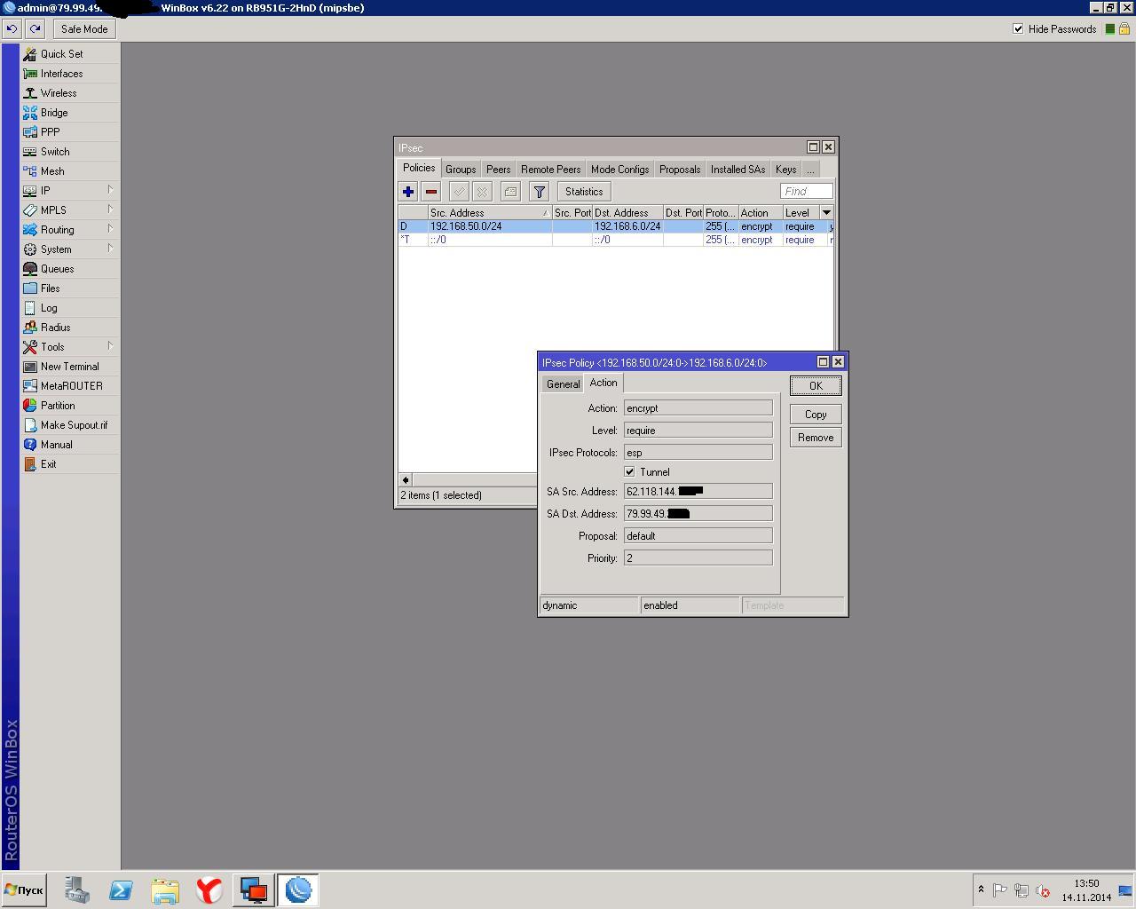Image resolution: width=1136 pixels, height=909 pixels.
Task: Click the Undo arrow in WinBox toolbar
Action: (x=12, y=29)
